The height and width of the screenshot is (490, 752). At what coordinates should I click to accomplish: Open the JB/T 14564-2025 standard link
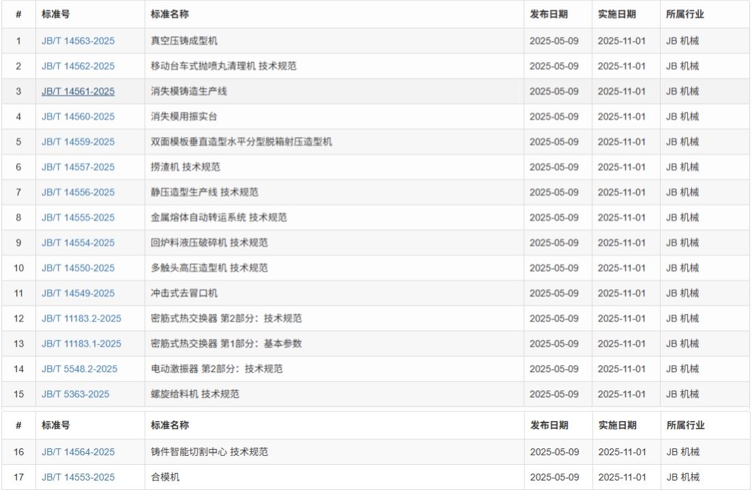(x=77, y=451)
